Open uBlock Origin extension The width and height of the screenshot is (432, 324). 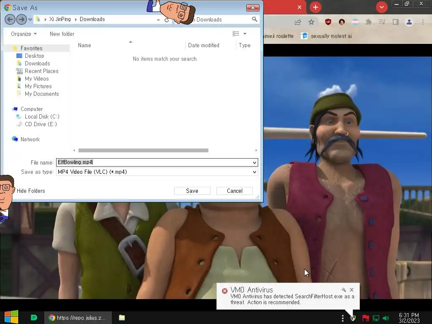328,22
